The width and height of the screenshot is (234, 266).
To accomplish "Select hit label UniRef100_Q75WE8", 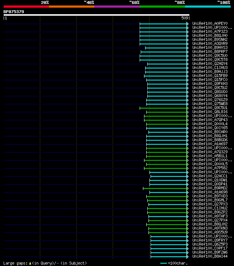I will pyautogui.click(x=210, y=104).
